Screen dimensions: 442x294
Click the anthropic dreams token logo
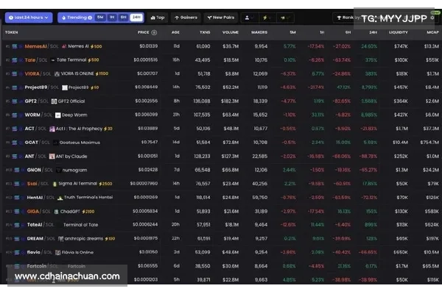60,239
